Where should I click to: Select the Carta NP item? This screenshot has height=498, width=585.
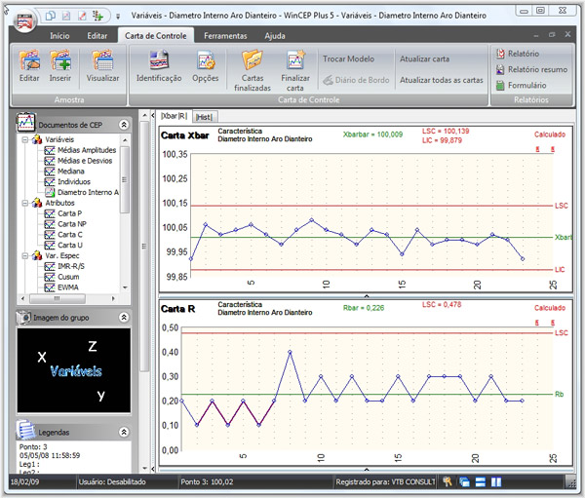[x=72, y=224]
